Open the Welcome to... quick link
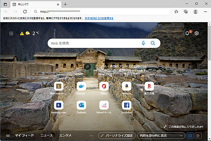211x141 pixels. tap(58, 88)
